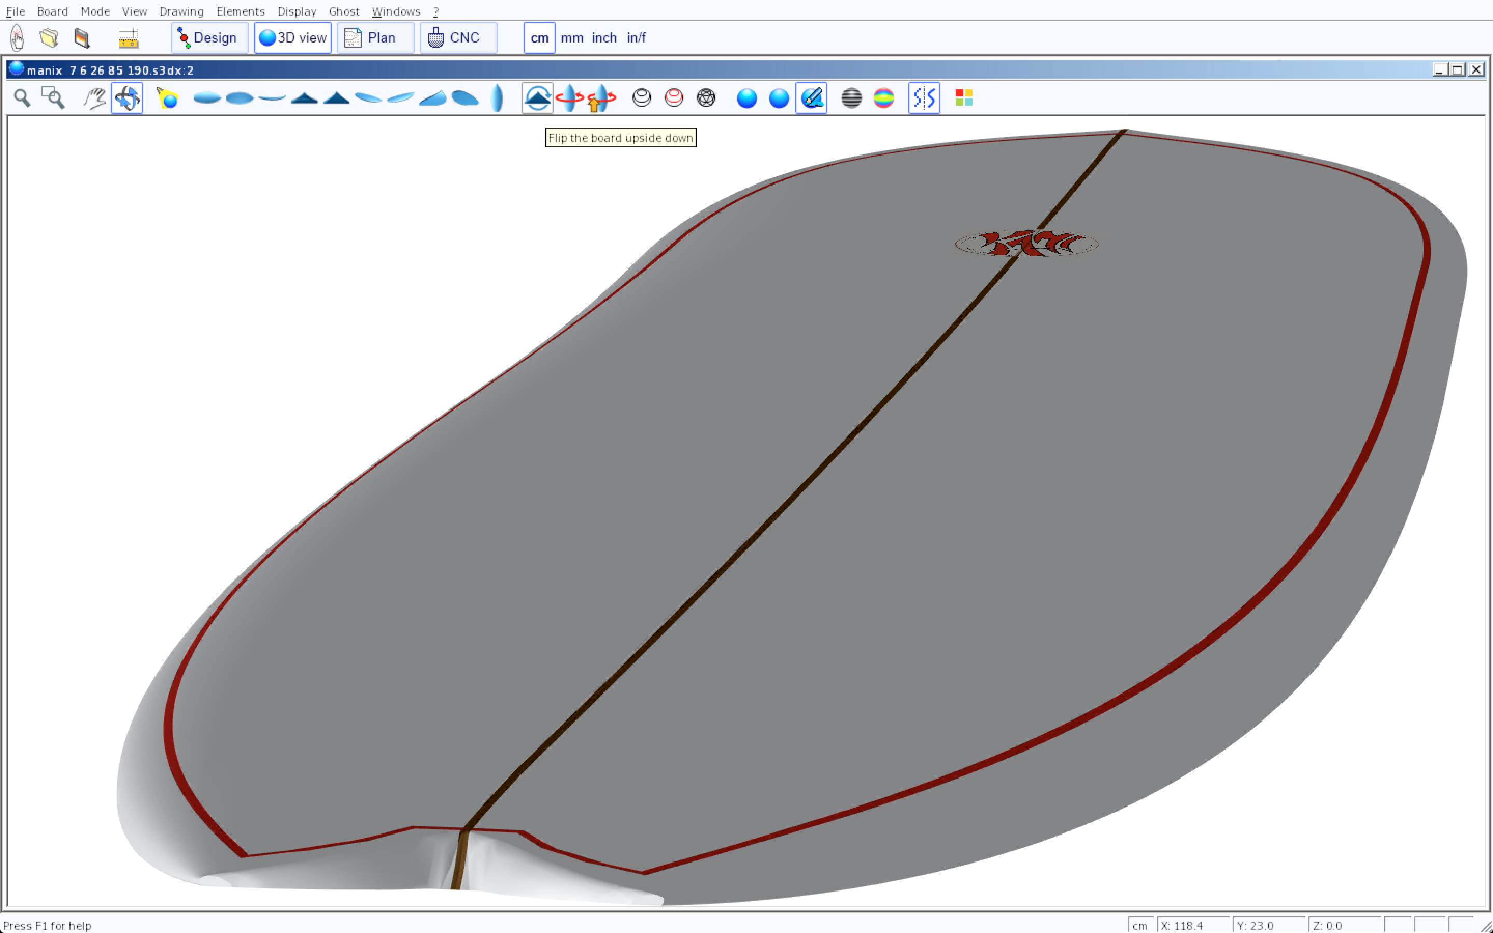The image size is (1493, 933).
Task: Click the wireframe mesh sphere icon
Action: click(x=706, y=98)
